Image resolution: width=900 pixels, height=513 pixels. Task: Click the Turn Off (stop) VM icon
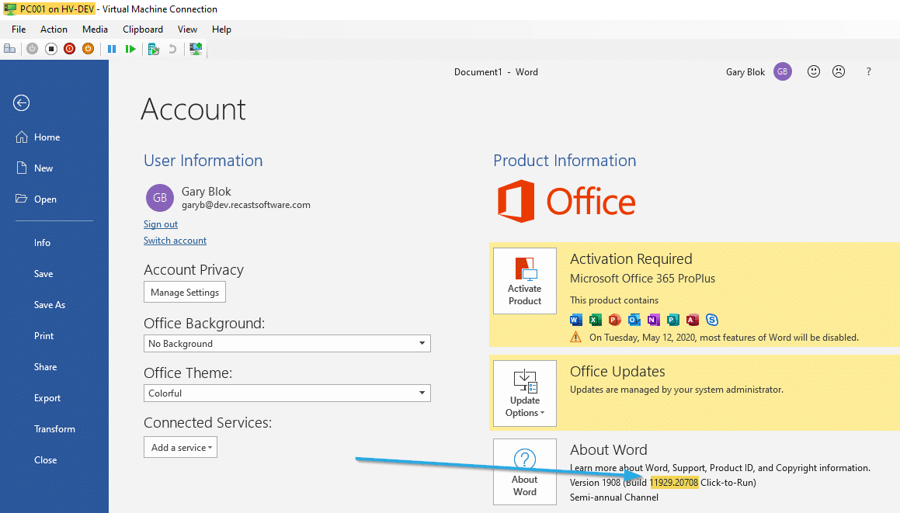[51, 49]
